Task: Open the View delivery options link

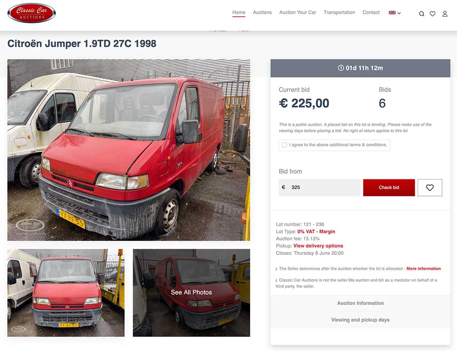Action: [x=318, y=246]
